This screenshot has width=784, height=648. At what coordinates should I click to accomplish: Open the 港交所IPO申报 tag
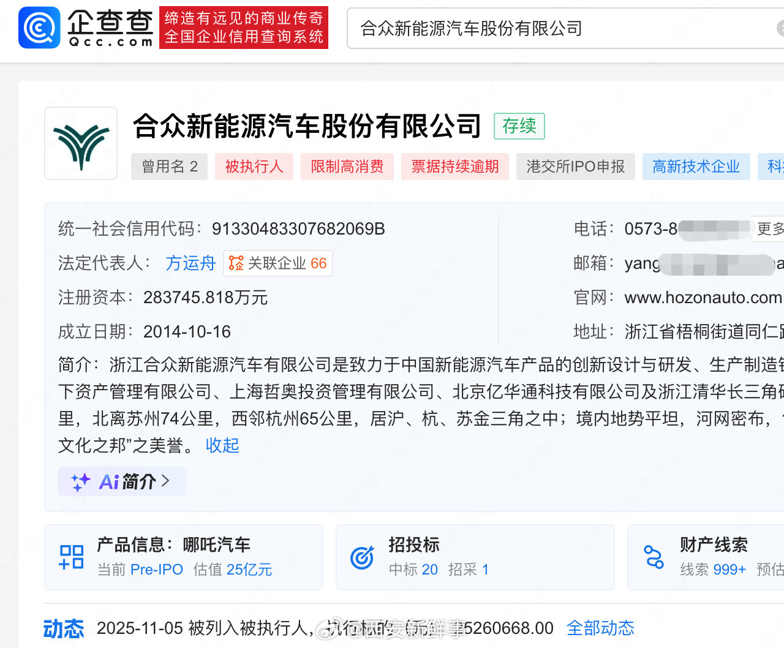(576, 167)
